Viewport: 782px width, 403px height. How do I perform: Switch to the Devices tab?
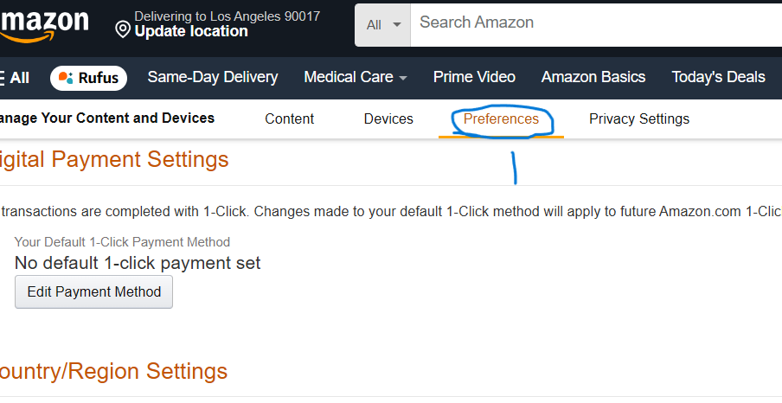click(x=388, y=119)
